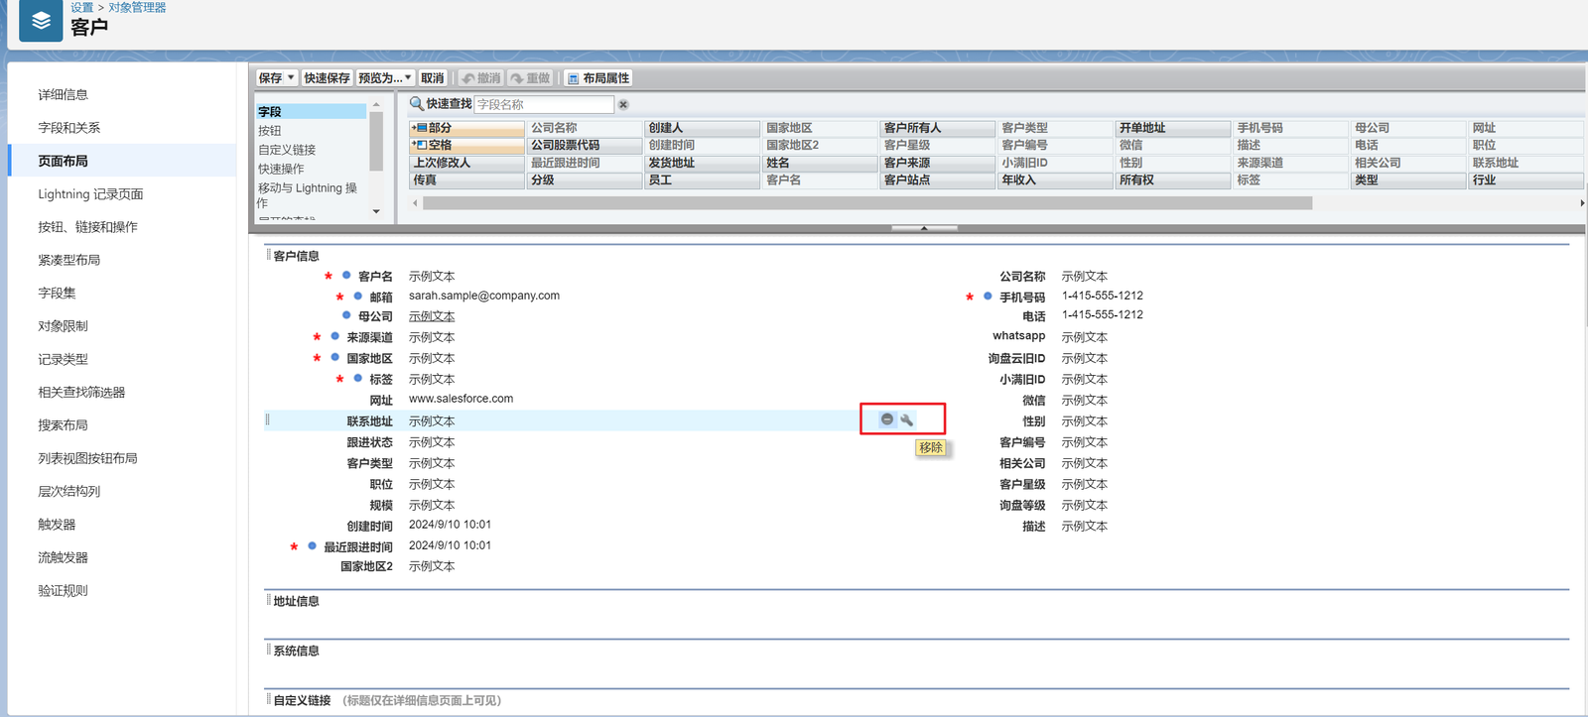Click the 撤消 undo button

tap(480, 78)
